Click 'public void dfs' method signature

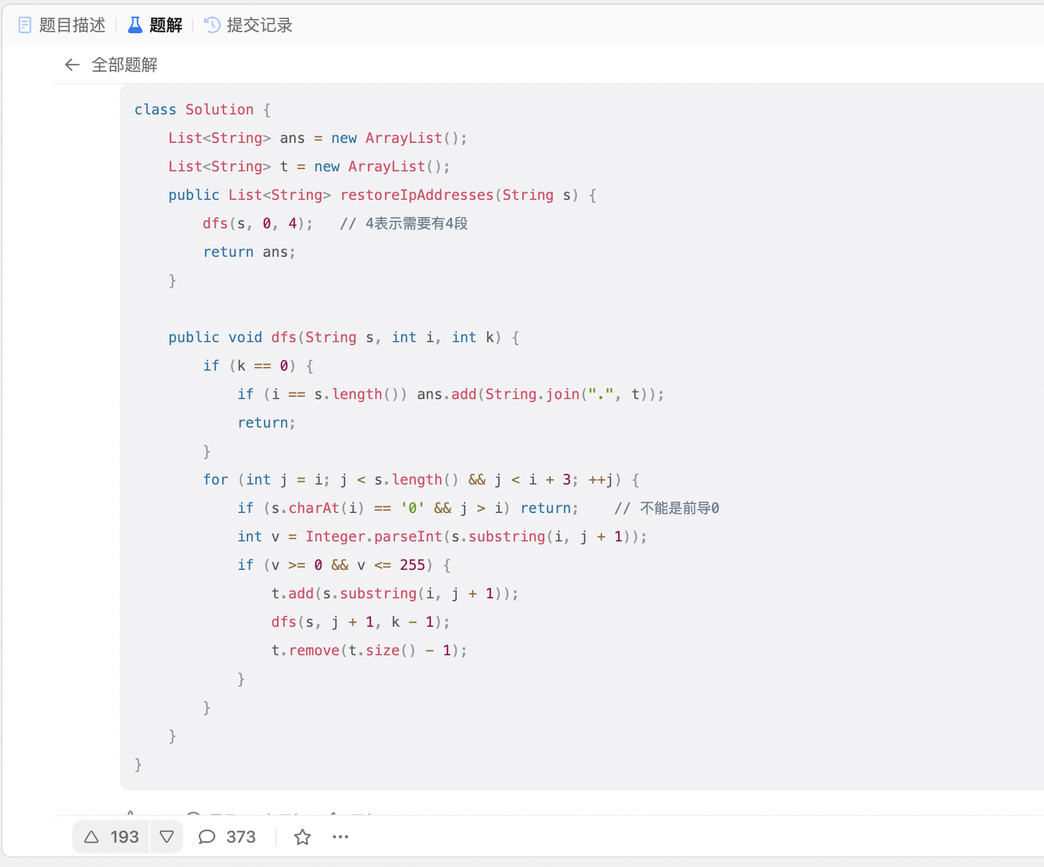point(344,337)
